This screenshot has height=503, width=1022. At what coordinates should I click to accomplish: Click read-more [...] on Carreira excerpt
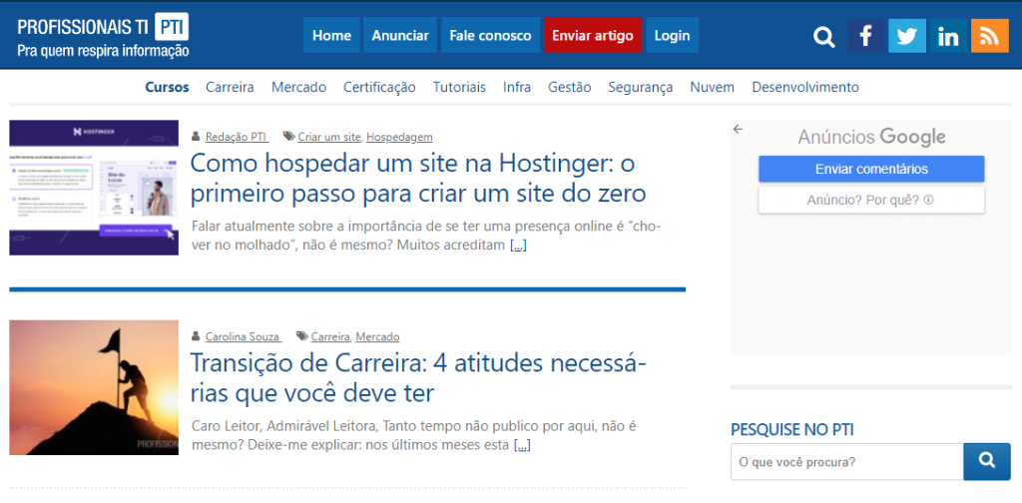coord(522,446)
